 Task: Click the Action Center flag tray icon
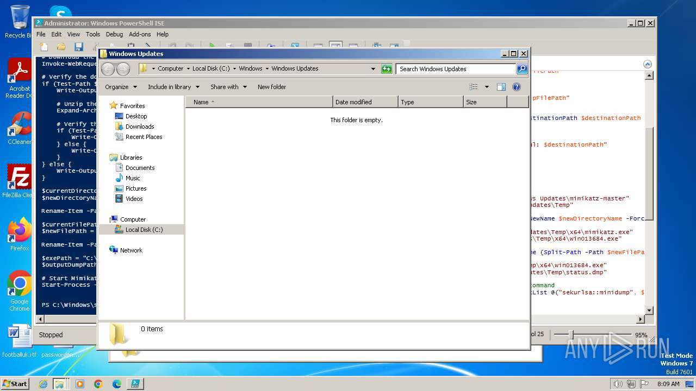(643, 384)
